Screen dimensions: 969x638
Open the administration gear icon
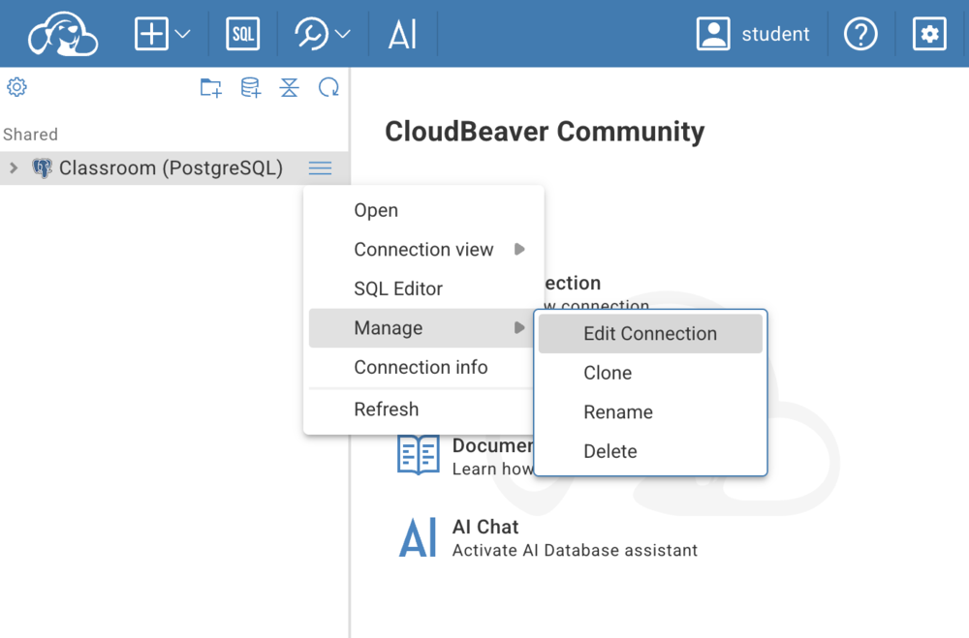[x=929, y=34]
